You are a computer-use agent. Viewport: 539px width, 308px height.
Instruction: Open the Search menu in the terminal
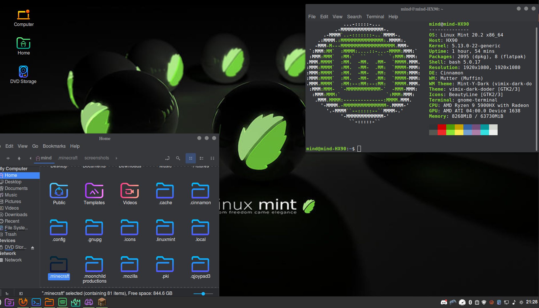click(354, 17)
